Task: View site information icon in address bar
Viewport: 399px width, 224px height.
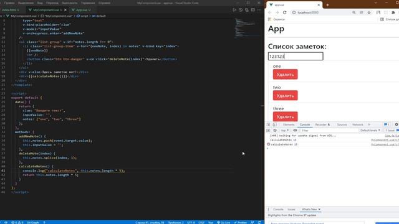Action: pyautogui.click(x=294, y=12)
